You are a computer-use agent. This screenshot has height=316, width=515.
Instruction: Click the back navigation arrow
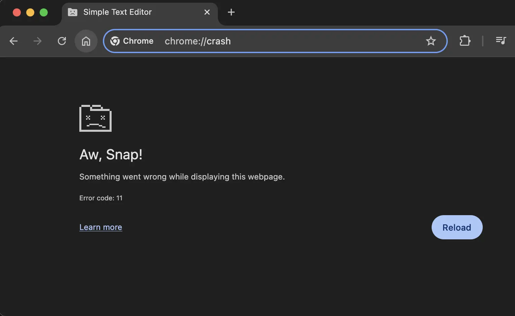13,41
